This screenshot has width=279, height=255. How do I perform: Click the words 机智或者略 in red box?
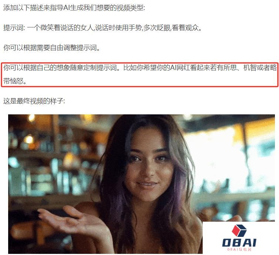260,68
